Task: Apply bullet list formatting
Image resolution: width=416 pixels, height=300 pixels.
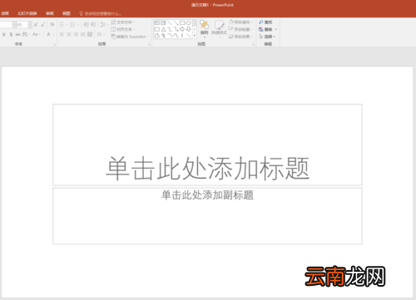Action: pos(62,24)
